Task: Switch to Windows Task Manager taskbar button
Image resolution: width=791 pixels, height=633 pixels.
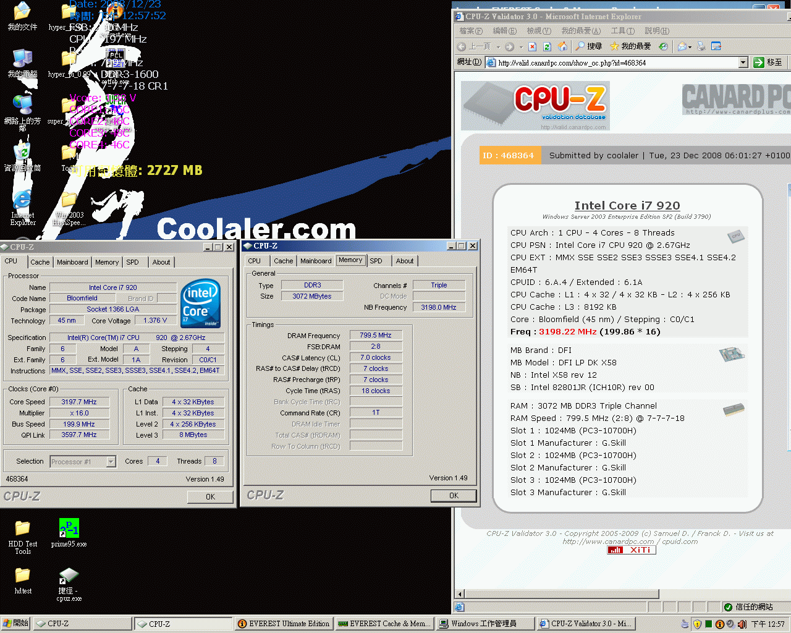Action: 485,624
